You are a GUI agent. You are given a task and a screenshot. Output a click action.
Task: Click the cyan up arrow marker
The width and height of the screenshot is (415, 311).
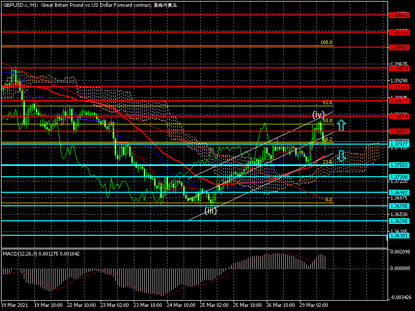tap(341, 125)
